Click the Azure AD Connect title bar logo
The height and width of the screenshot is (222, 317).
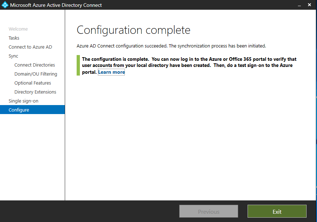(x=5, y=5)
